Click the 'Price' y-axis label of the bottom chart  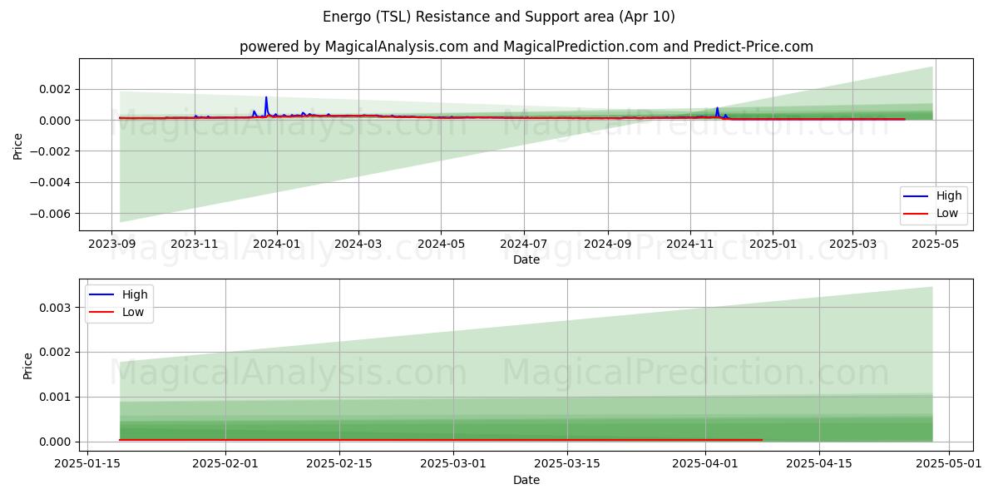point(28,365)
